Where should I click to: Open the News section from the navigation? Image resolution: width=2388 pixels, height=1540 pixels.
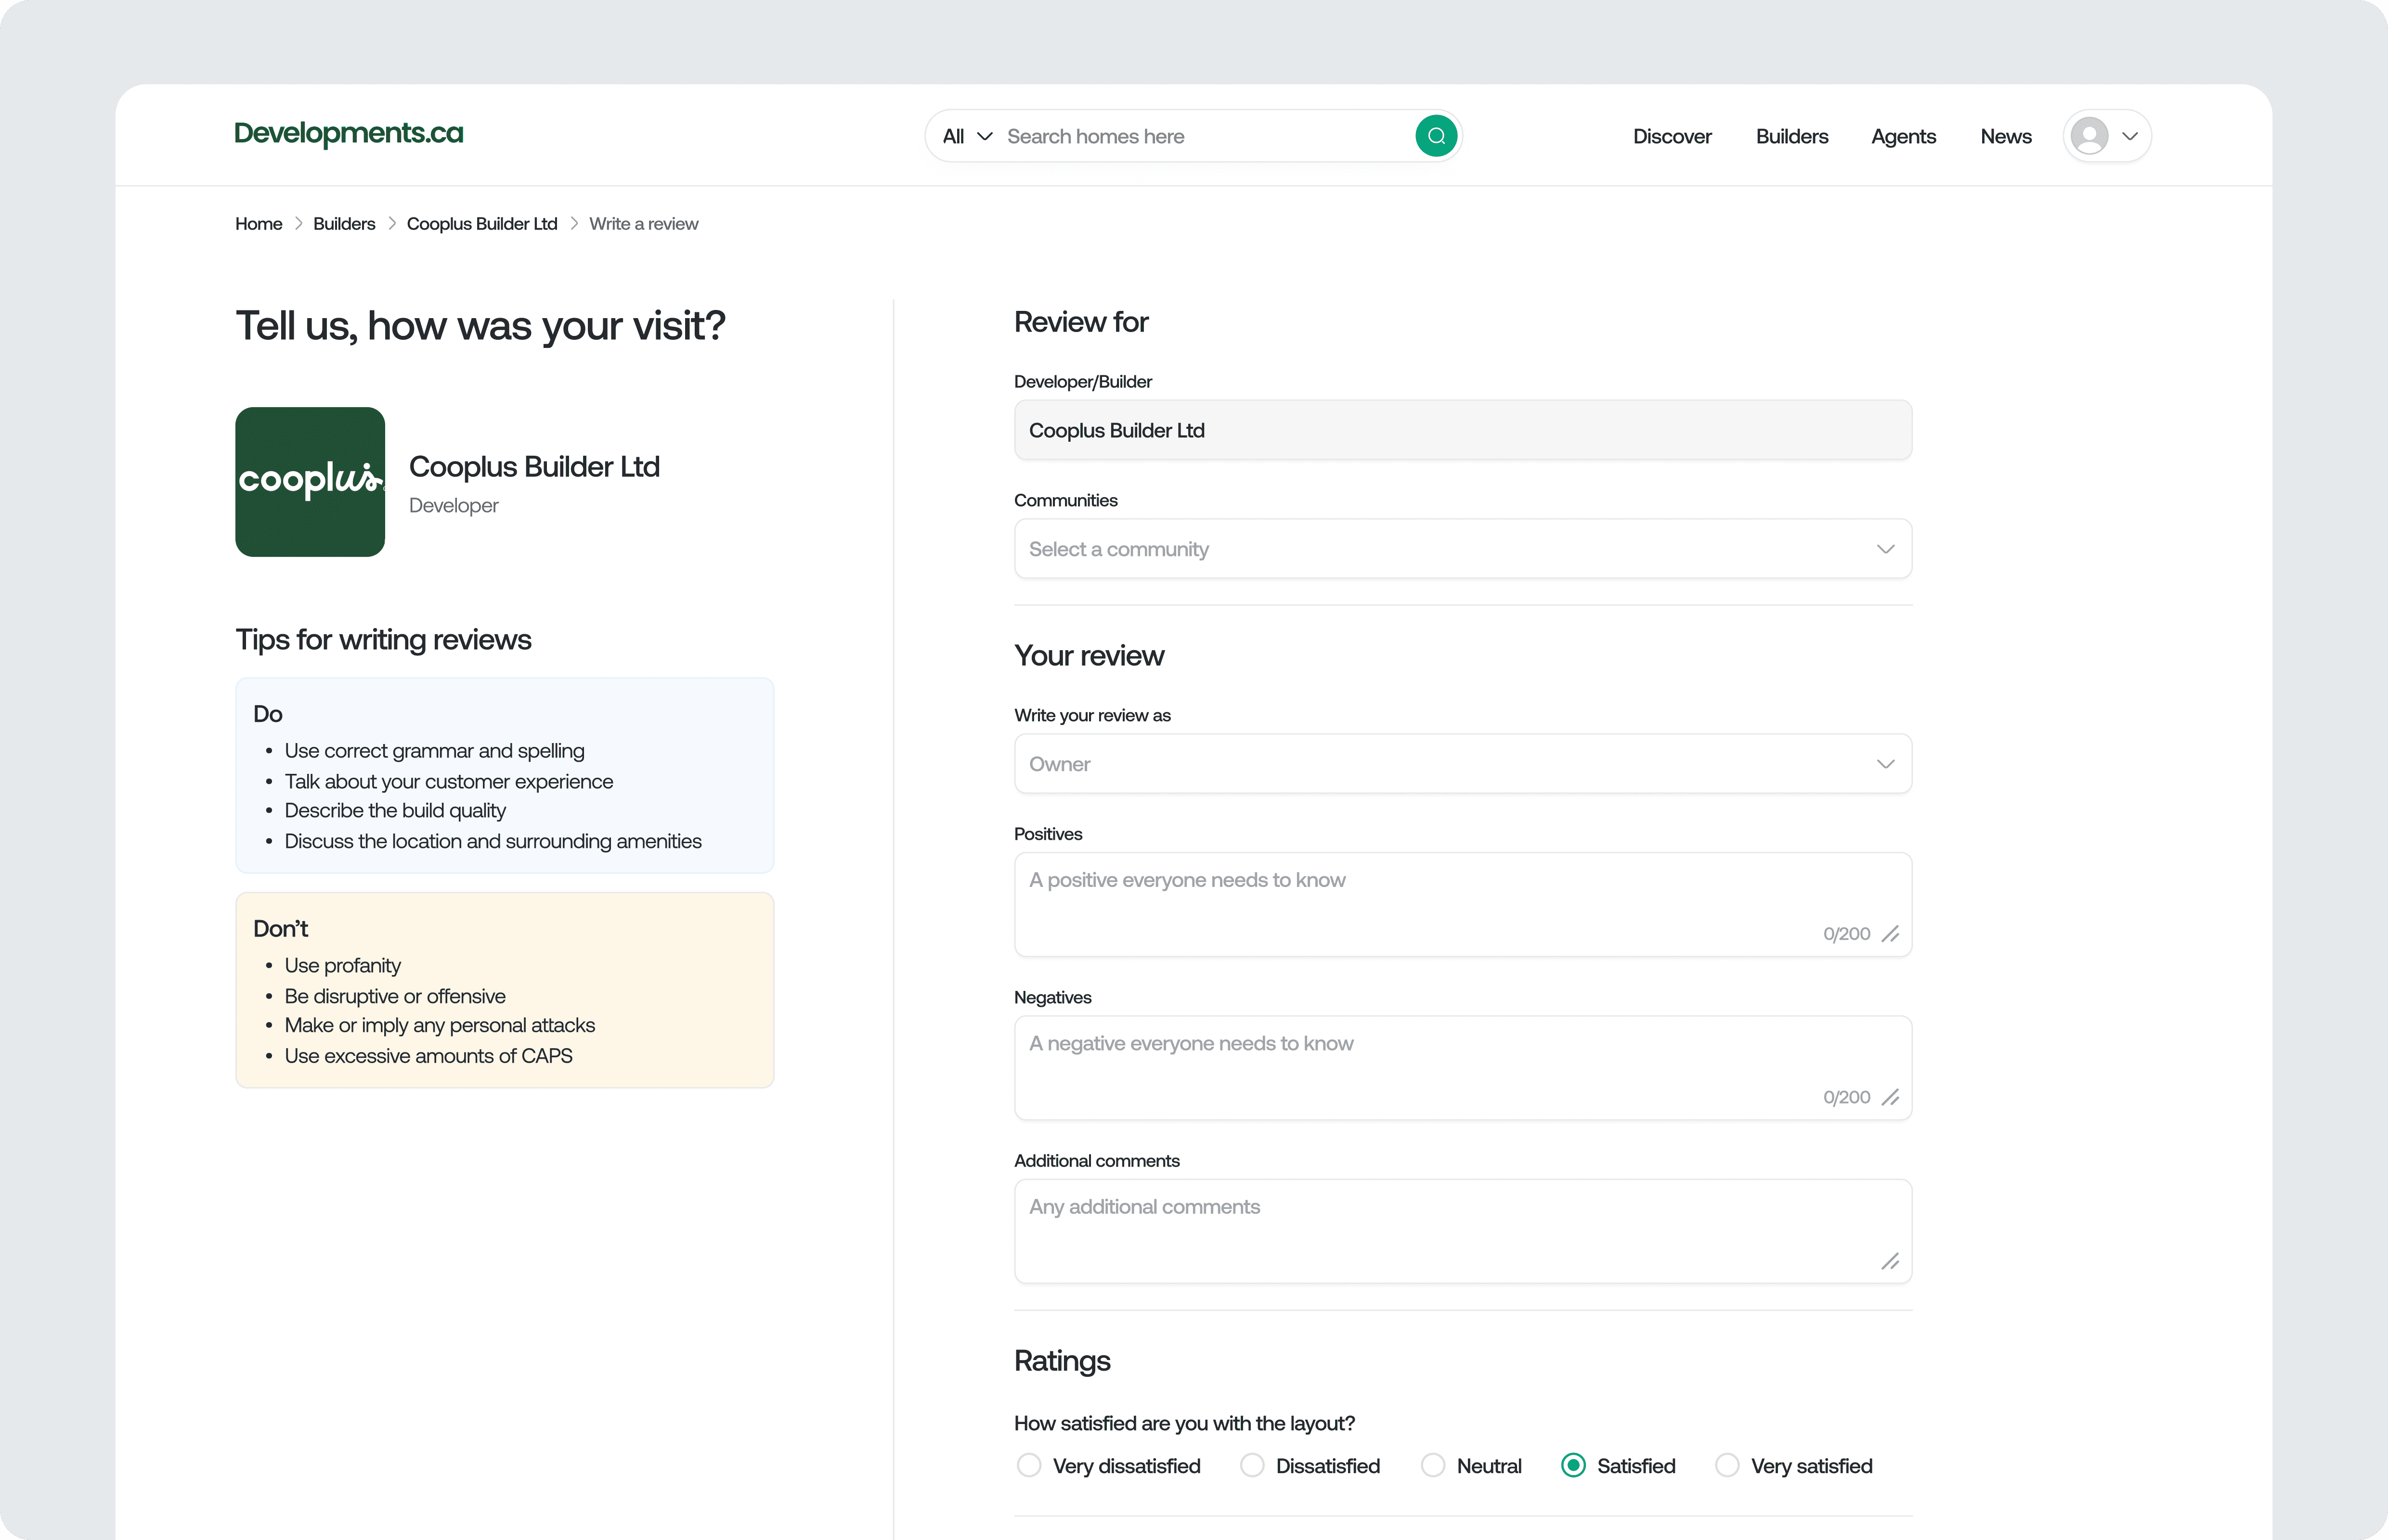[x=2006, y=135]
